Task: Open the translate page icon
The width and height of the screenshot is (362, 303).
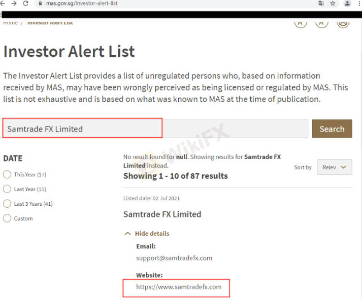Action: [321, 3]
